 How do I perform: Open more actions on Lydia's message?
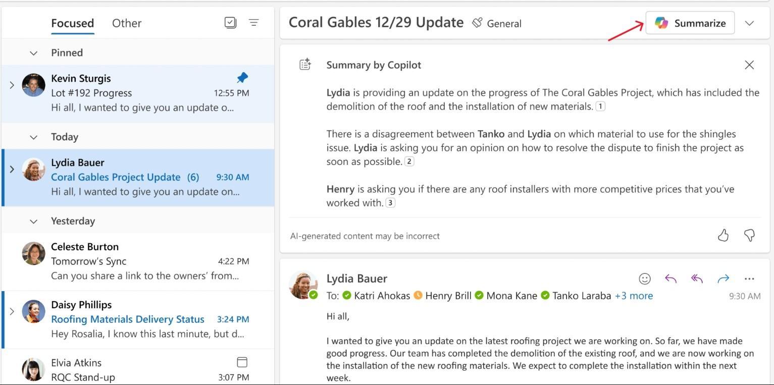tap(749, 278)
